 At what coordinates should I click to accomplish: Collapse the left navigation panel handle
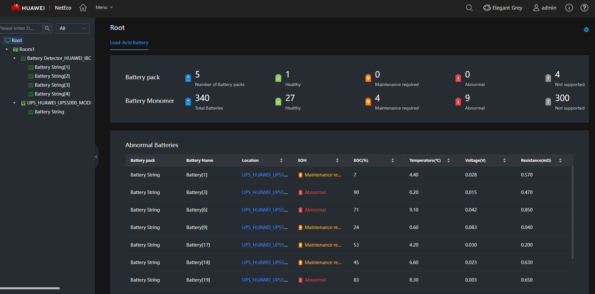click(96, 157)
